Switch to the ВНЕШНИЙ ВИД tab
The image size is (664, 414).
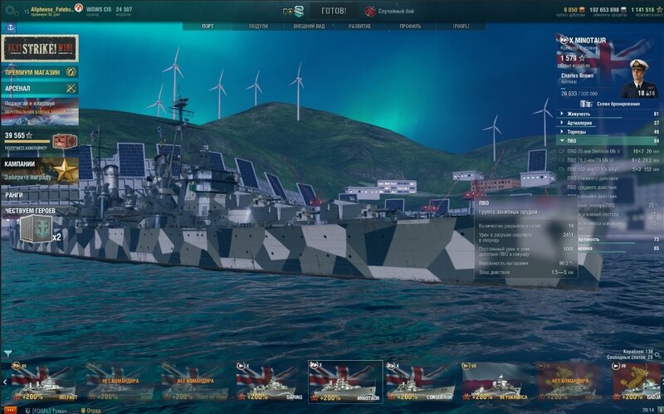pos(309,27)
